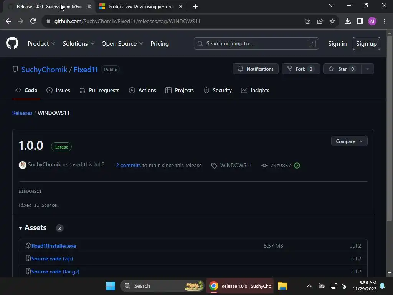Collapse the Assets section
Viewport: 393px width, 295px height.
click(33, 228)
